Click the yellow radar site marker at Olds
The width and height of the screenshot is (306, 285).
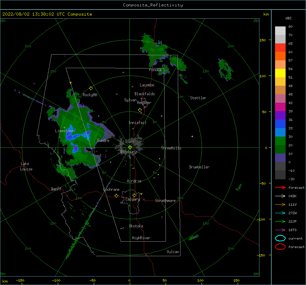130,147
